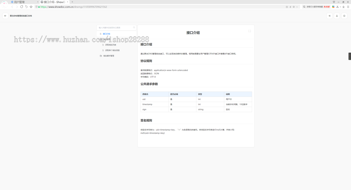The image size is (351, 190).
Task: Click the undo/restore arrow icon in toolbar
Action: point(26,7)
